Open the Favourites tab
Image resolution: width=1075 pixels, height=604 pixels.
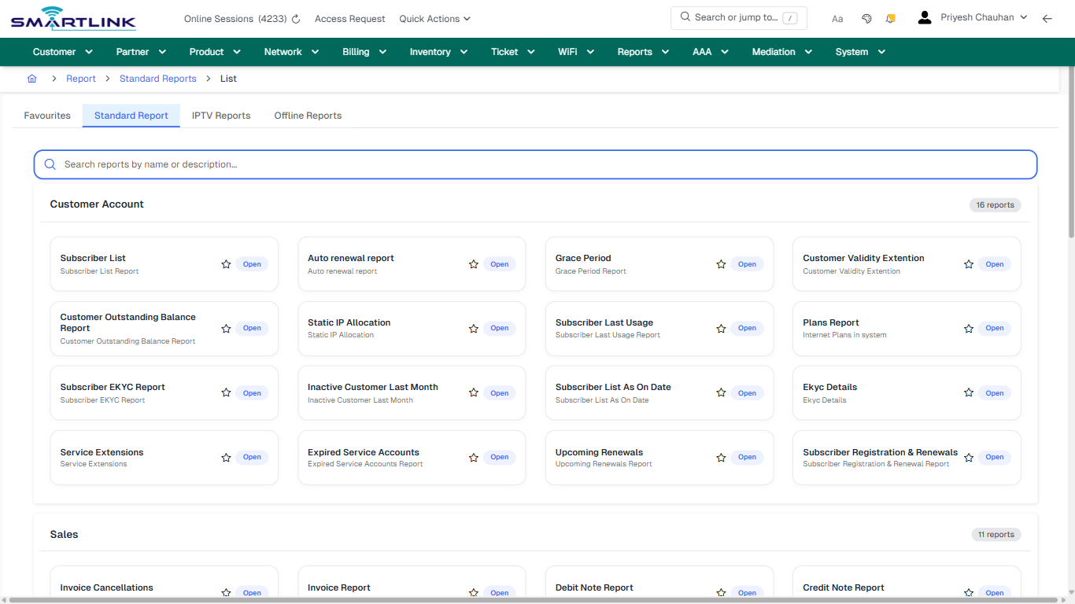(46, 115)
